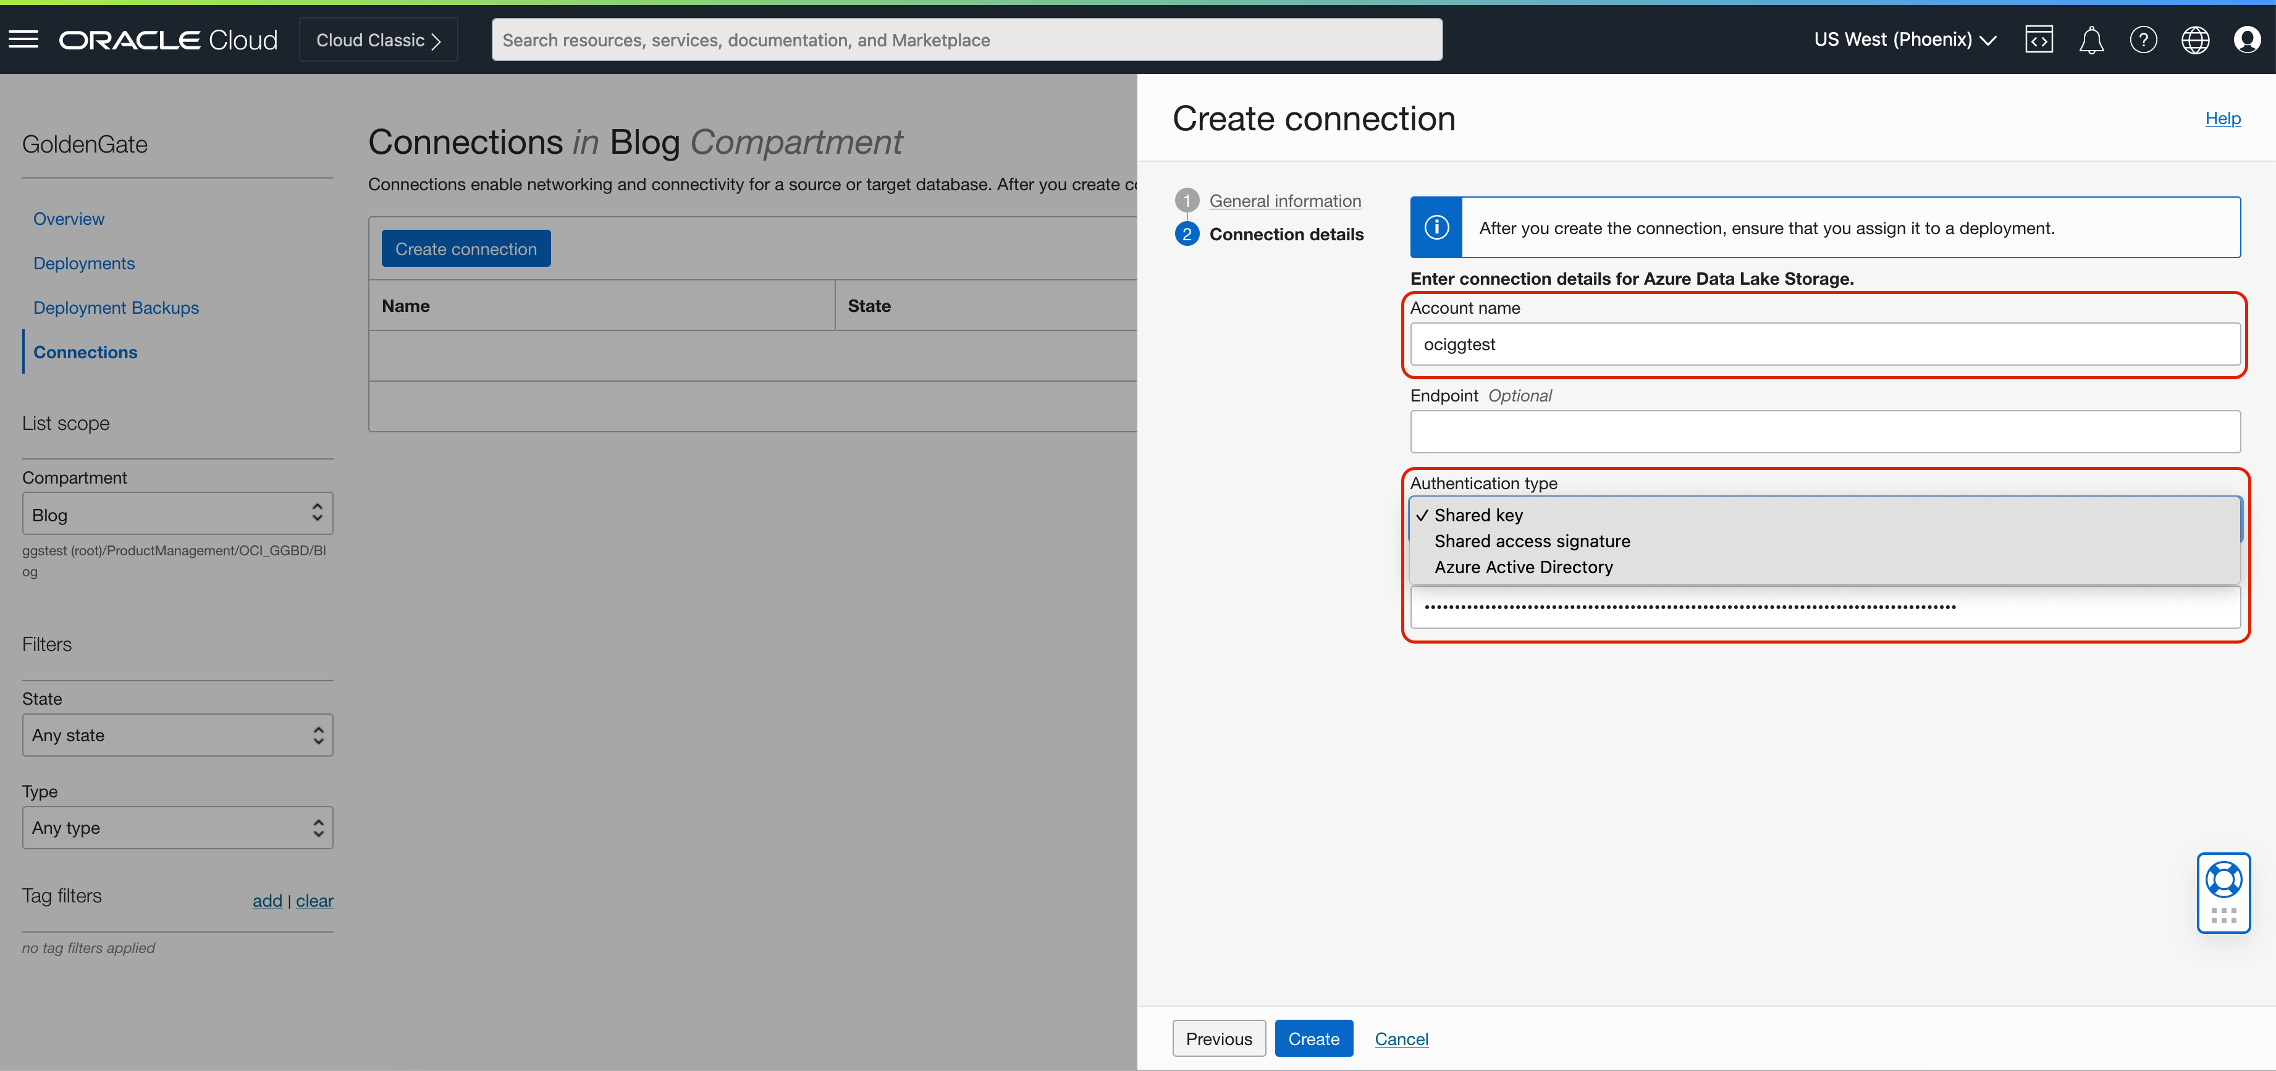2276x1071 pixels.
Task: Click the life-ring support widget
Action: pyautogui.click(x=2223, y=880)
